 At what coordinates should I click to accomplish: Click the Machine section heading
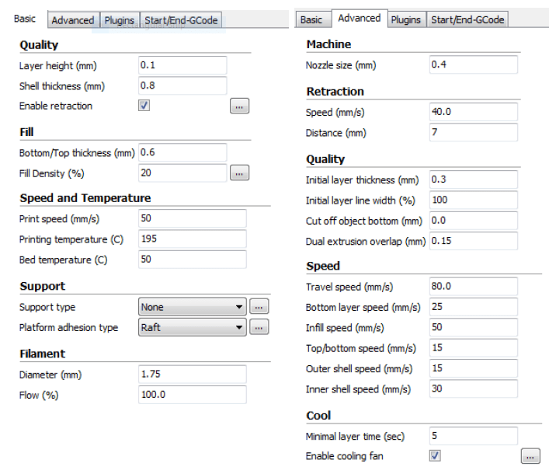pos(328,44)
